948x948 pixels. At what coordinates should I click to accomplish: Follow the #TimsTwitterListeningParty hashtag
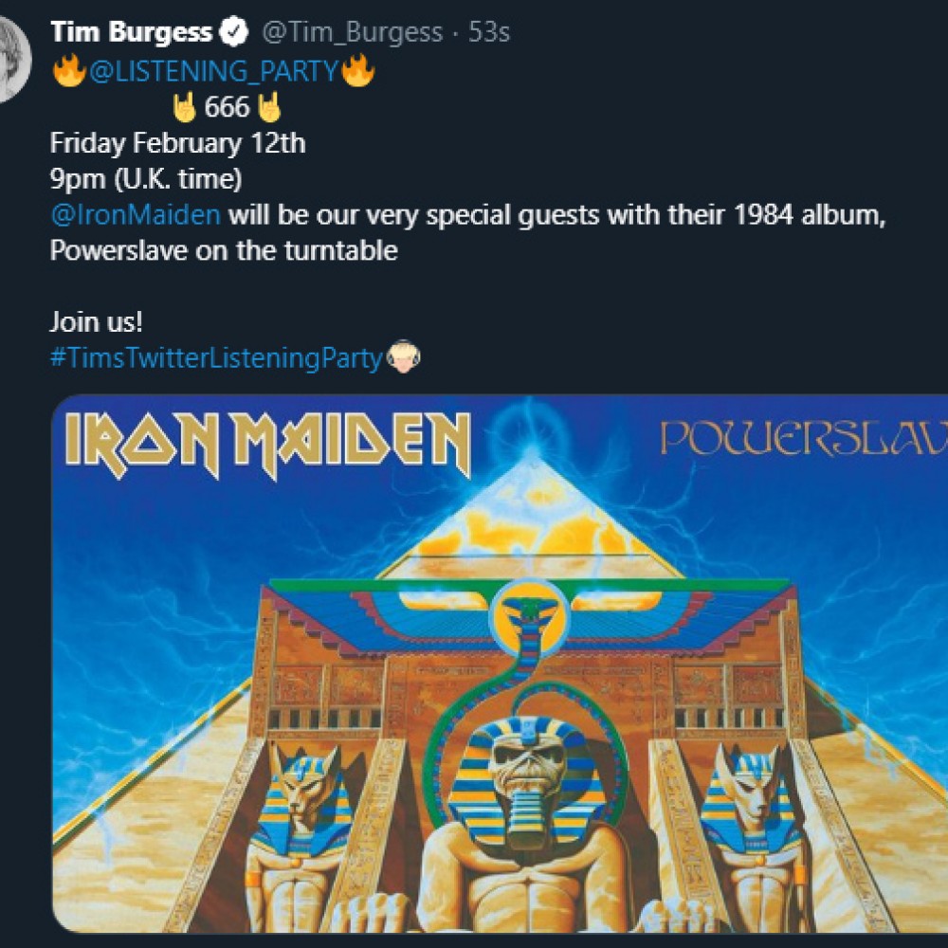(x=217, y=358)
